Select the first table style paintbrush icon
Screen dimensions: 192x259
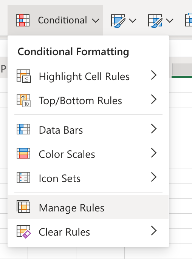click(118, 21)
